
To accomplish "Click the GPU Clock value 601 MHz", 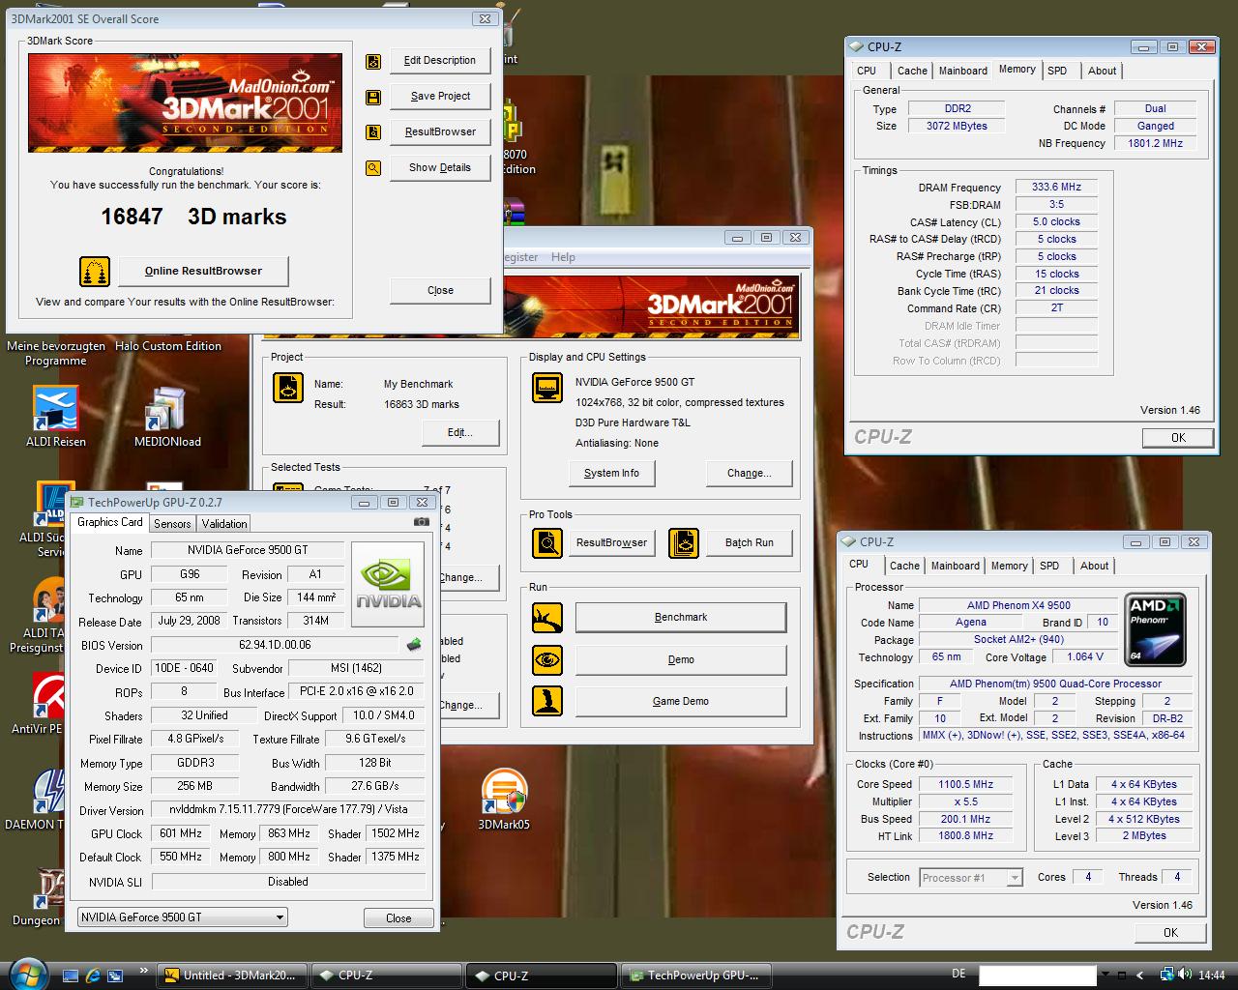I will [181, 833].
